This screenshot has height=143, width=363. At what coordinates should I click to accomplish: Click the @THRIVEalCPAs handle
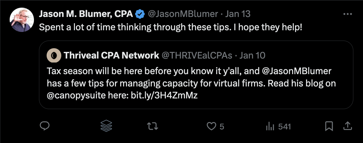[196, 56]
